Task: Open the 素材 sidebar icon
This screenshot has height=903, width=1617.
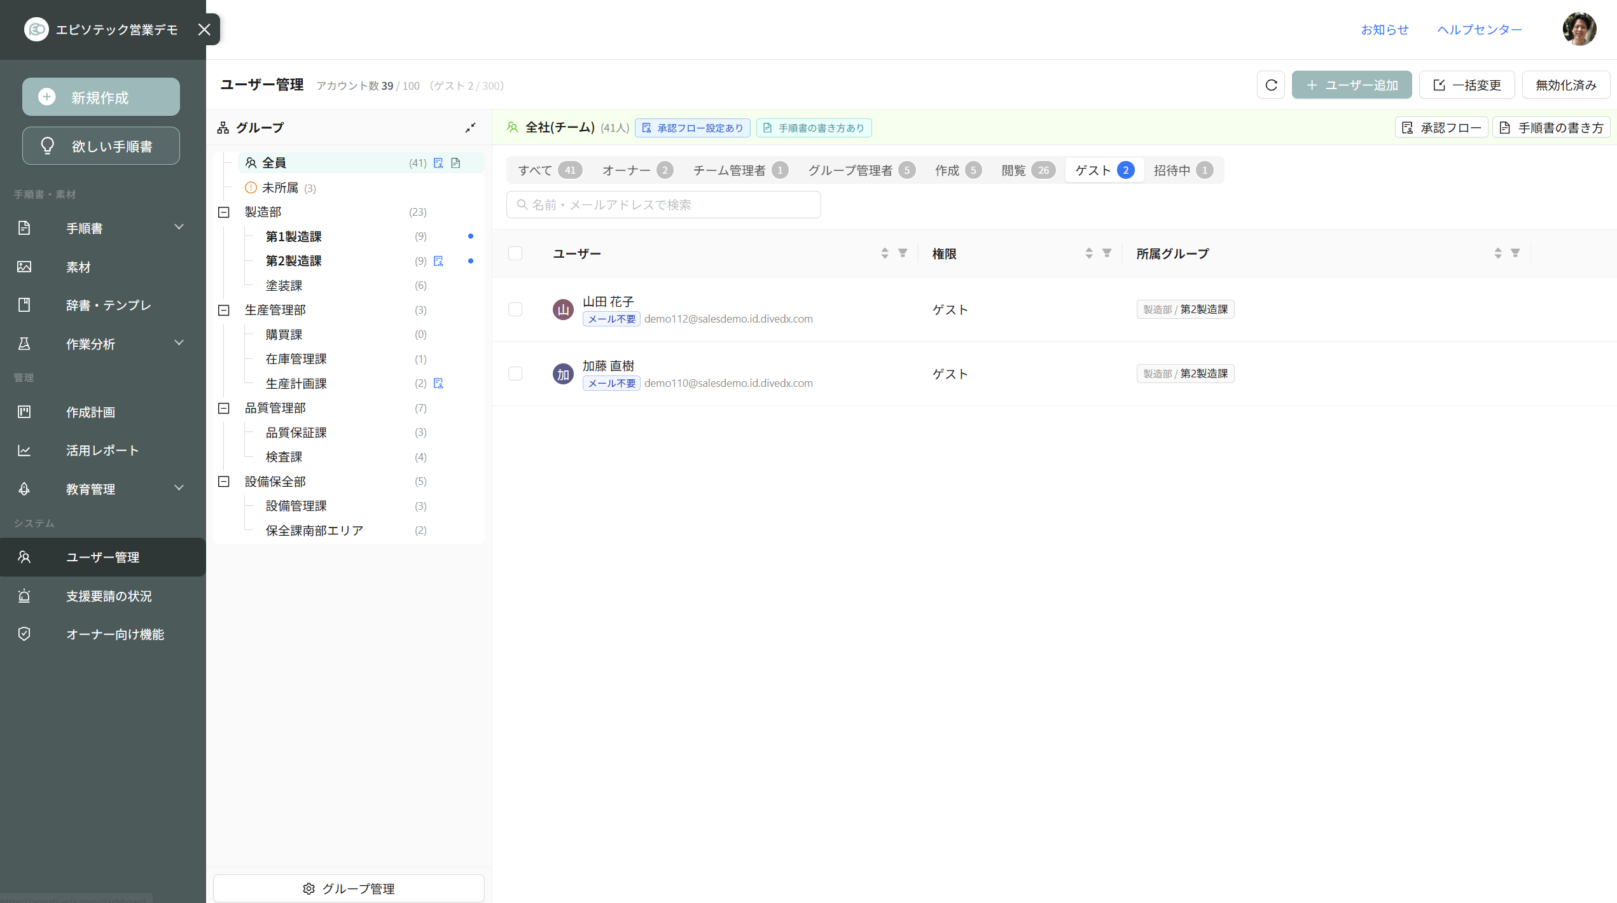Action: (x=24, y=267)
